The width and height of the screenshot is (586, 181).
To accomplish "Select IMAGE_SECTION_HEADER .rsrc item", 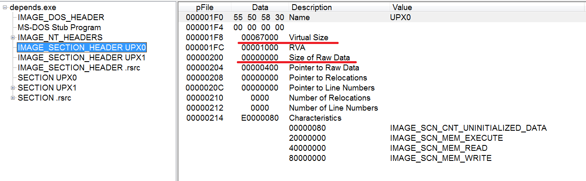I will [x=79, y=67].
